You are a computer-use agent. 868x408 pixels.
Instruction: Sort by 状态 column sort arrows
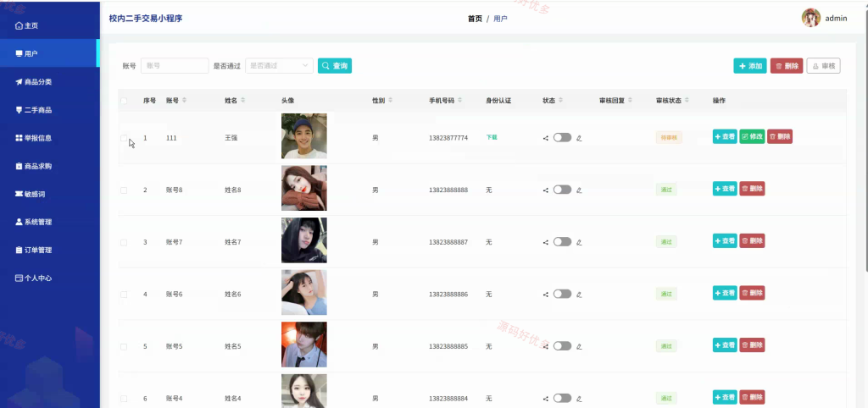tap(561, 101)
